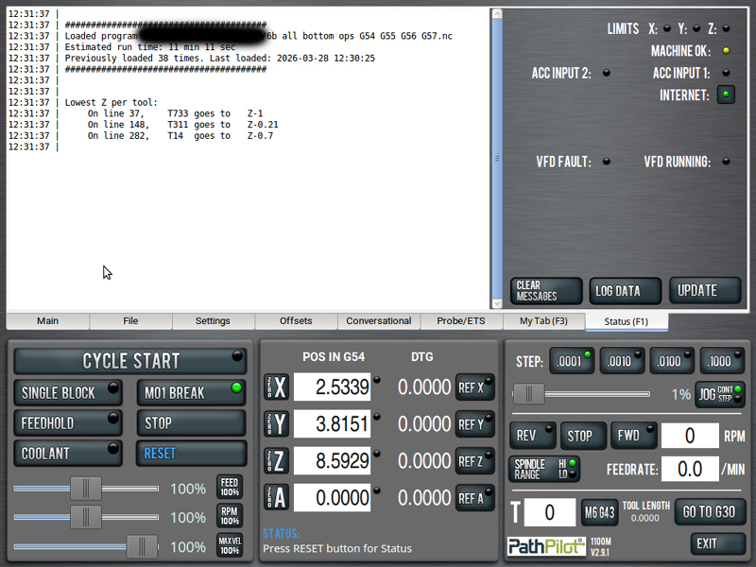The height and width of the screenshot is (567, 756).
Task: Select the .0010 step size
Action: (621, 361)
